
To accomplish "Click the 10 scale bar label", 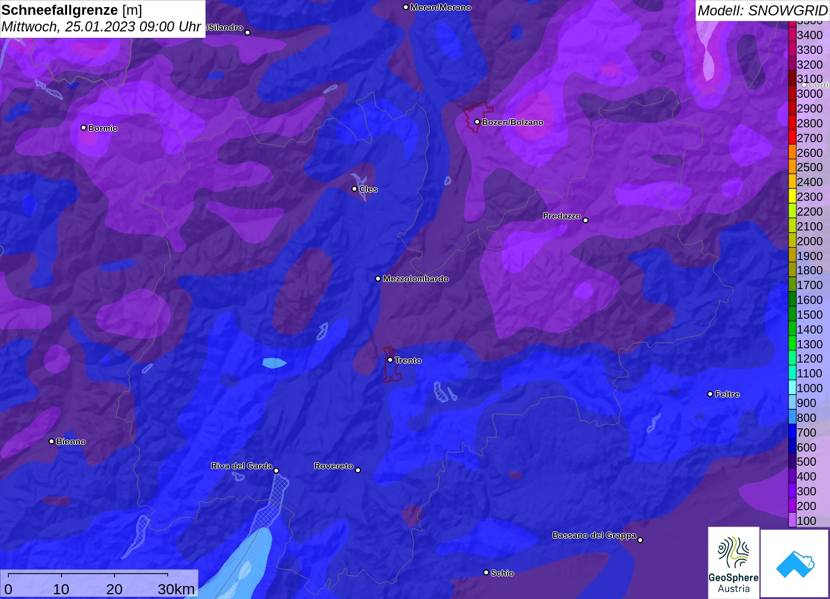I will tap(61, 589).
